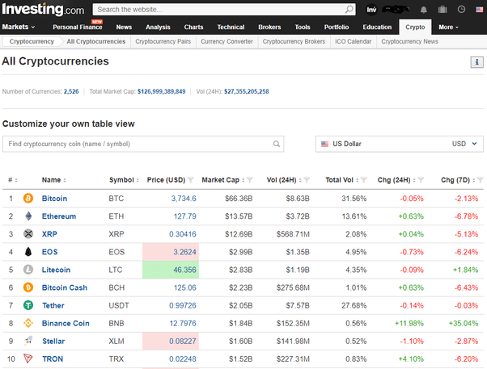Click the Inv profile avatar
Screen dimensions: 487x369
pyautogui.click(x=371, y=10)
